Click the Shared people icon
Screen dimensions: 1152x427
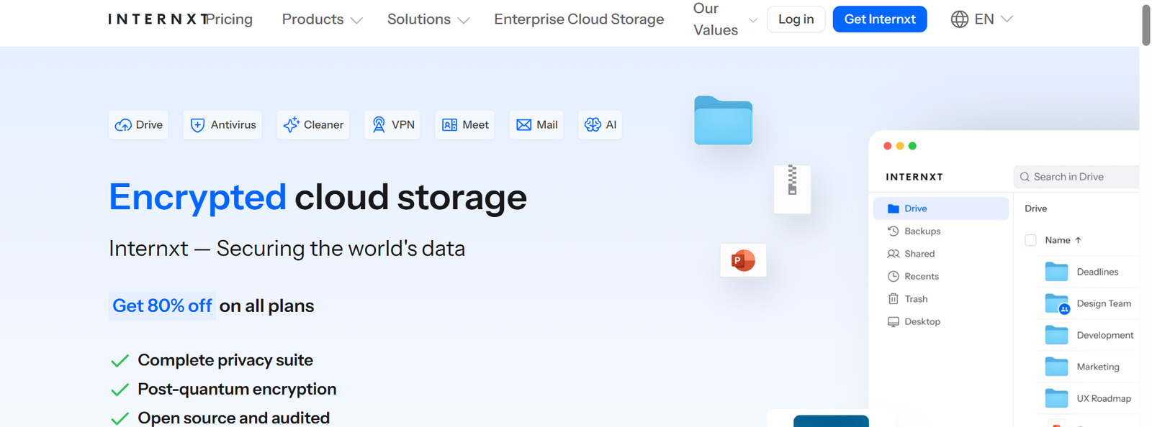tap(894, 254)
